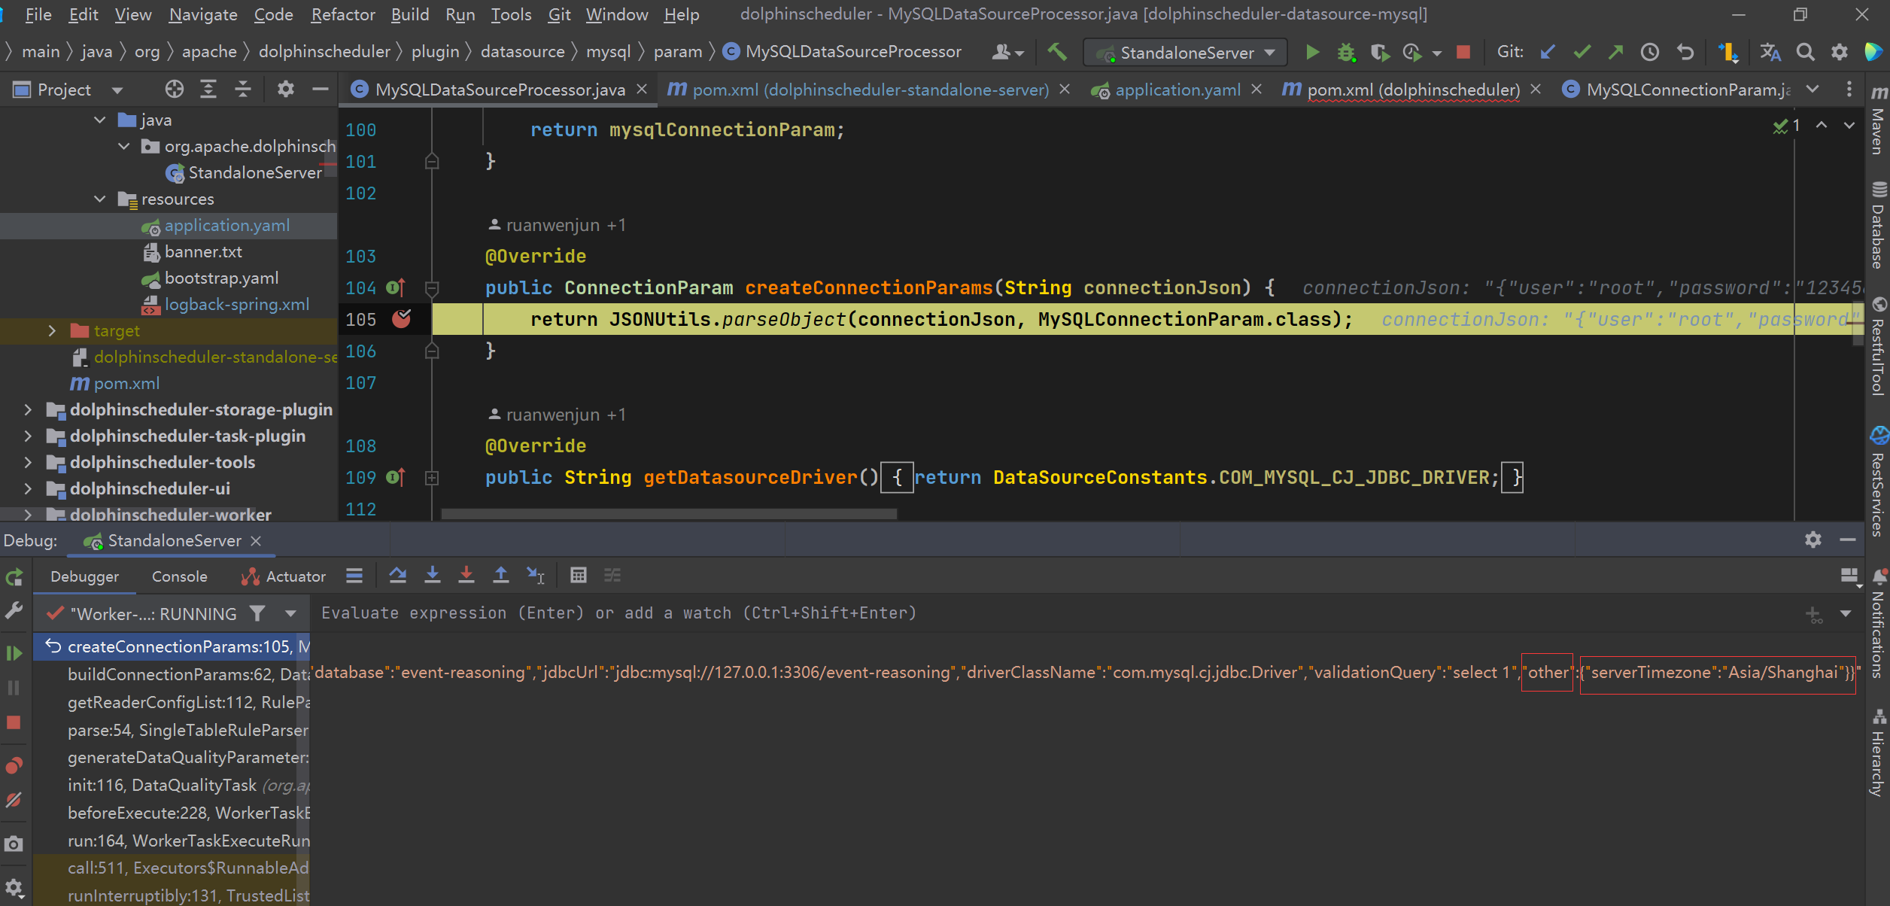Open the Evaluate Expression calculator icon
The height and width of the screenshot is (906, 1890).
tap(578, 576)
